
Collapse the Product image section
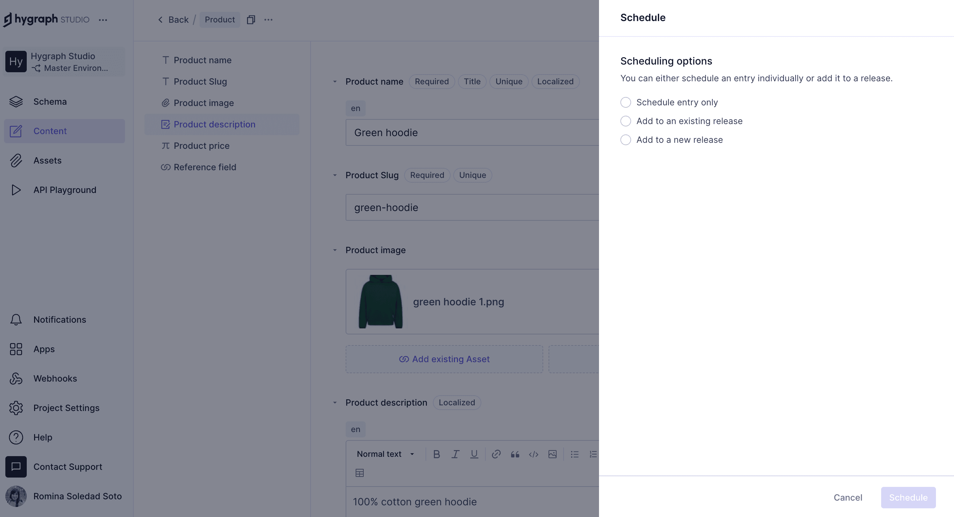point(335,250)
